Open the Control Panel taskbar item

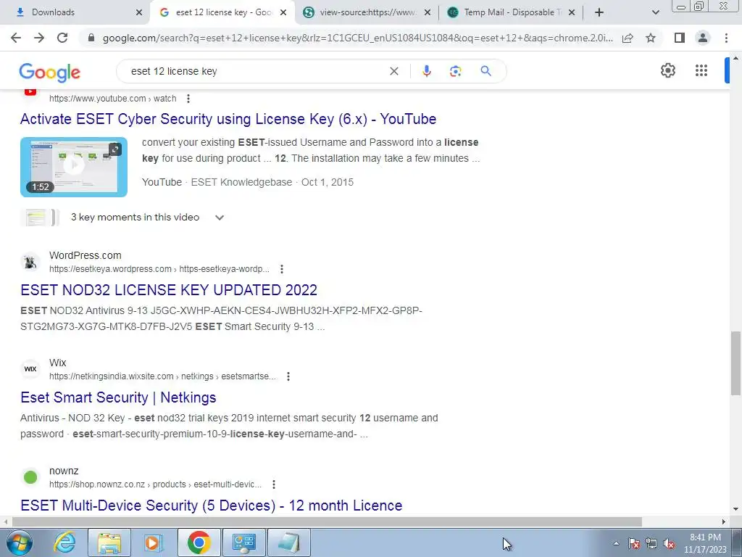pos(243,542)
